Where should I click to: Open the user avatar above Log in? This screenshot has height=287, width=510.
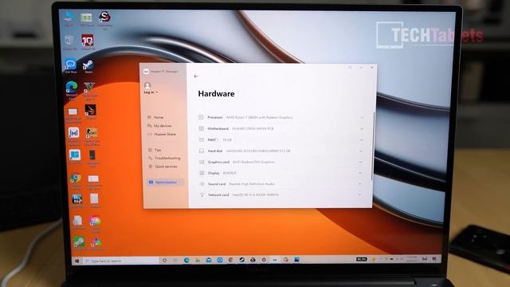click(x=147, y=85)
